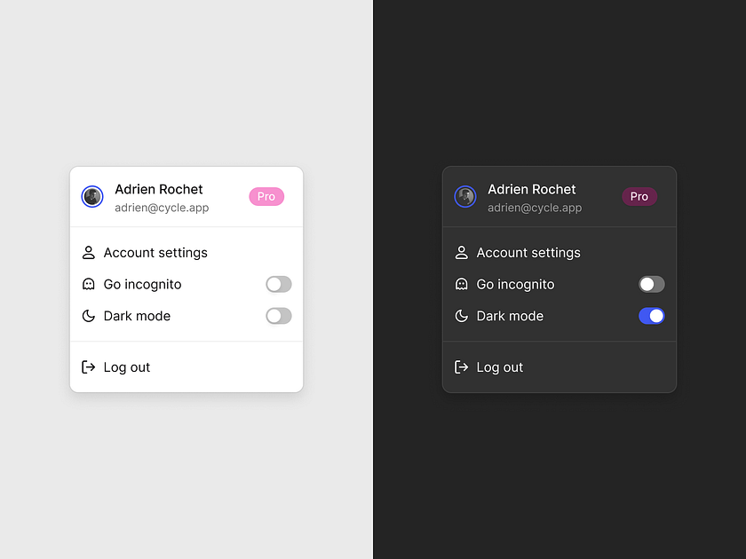746x559 pixels.
Task: Click the incognito glasses icon in dark menu
Action: tap(462, 284)
